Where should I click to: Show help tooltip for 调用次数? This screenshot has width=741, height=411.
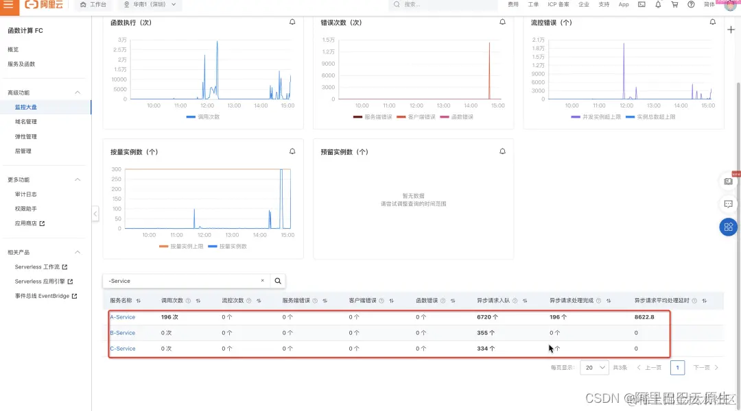(x=188, y=301)
